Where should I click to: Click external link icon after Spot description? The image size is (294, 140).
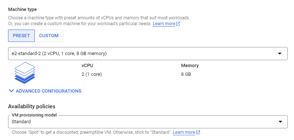(198, 132)
